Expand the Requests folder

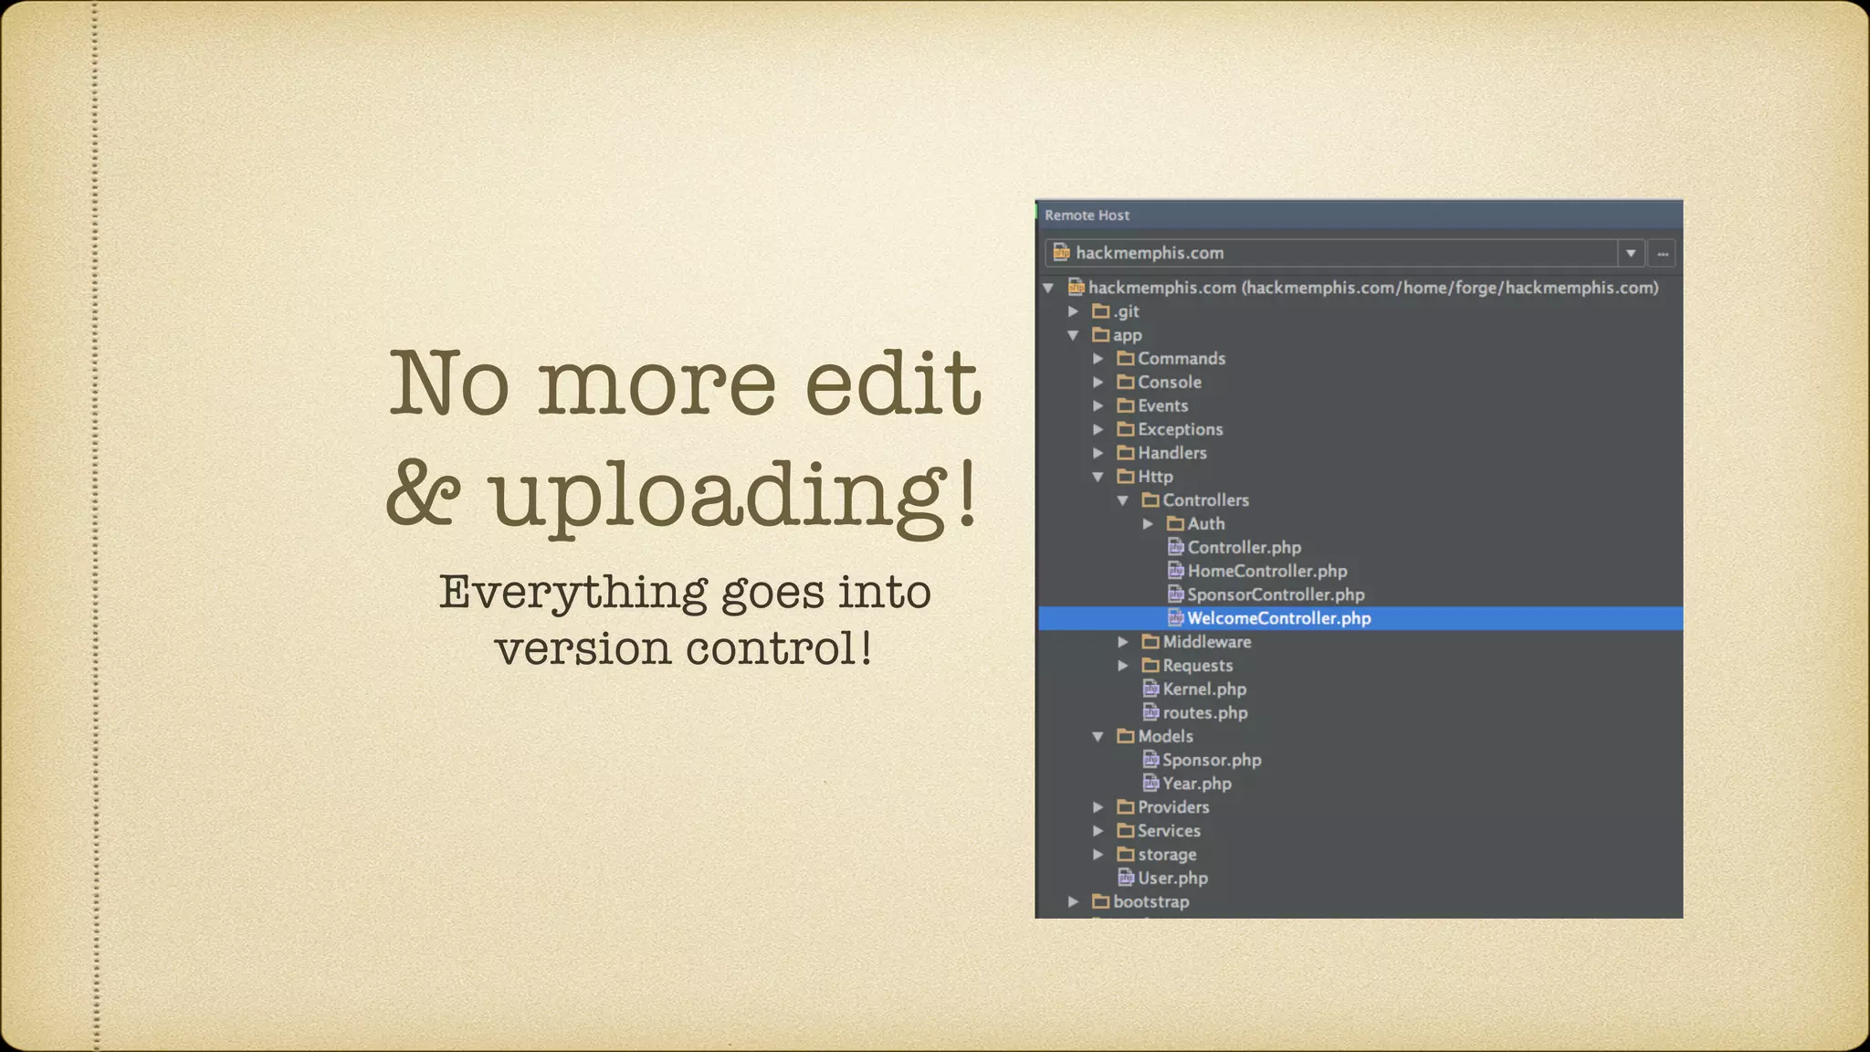[x=1123, y=666]
